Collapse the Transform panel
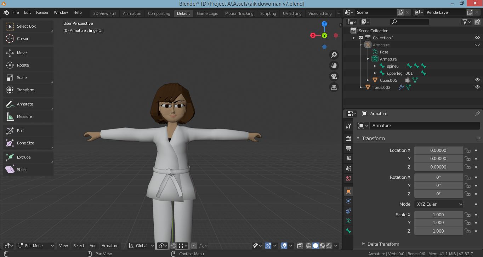The image size is (483, 257). click(358, 138)
